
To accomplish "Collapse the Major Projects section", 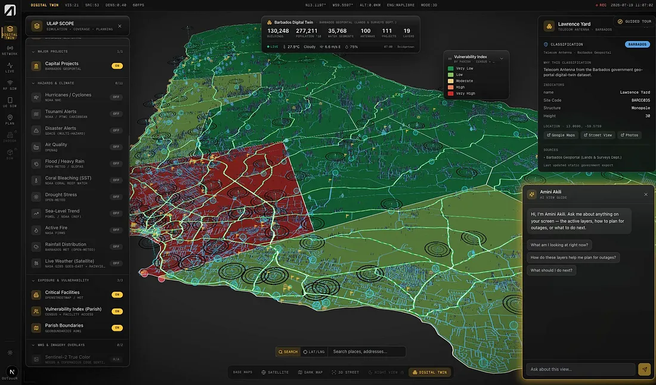I will (x=33, y=51).
